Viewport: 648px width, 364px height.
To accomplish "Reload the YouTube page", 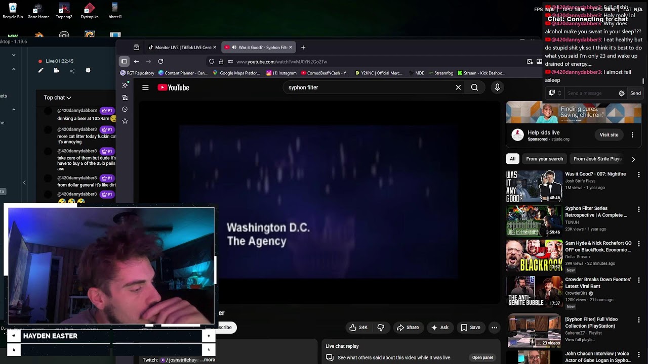I will coord(160,61).
